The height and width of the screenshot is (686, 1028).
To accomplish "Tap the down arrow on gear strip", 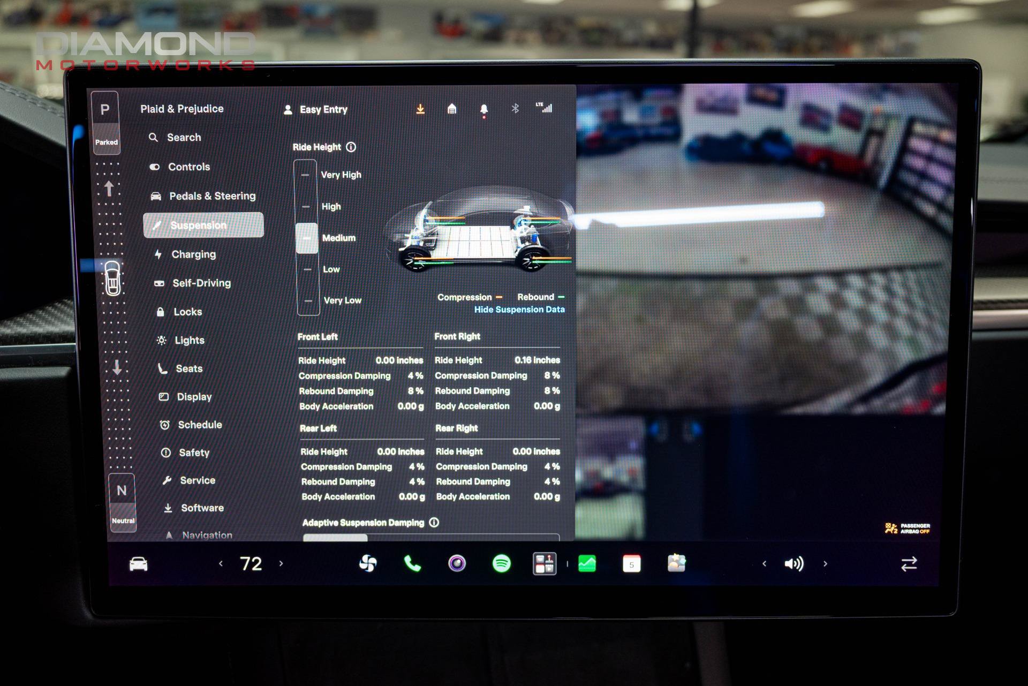I will click(117, 367).
